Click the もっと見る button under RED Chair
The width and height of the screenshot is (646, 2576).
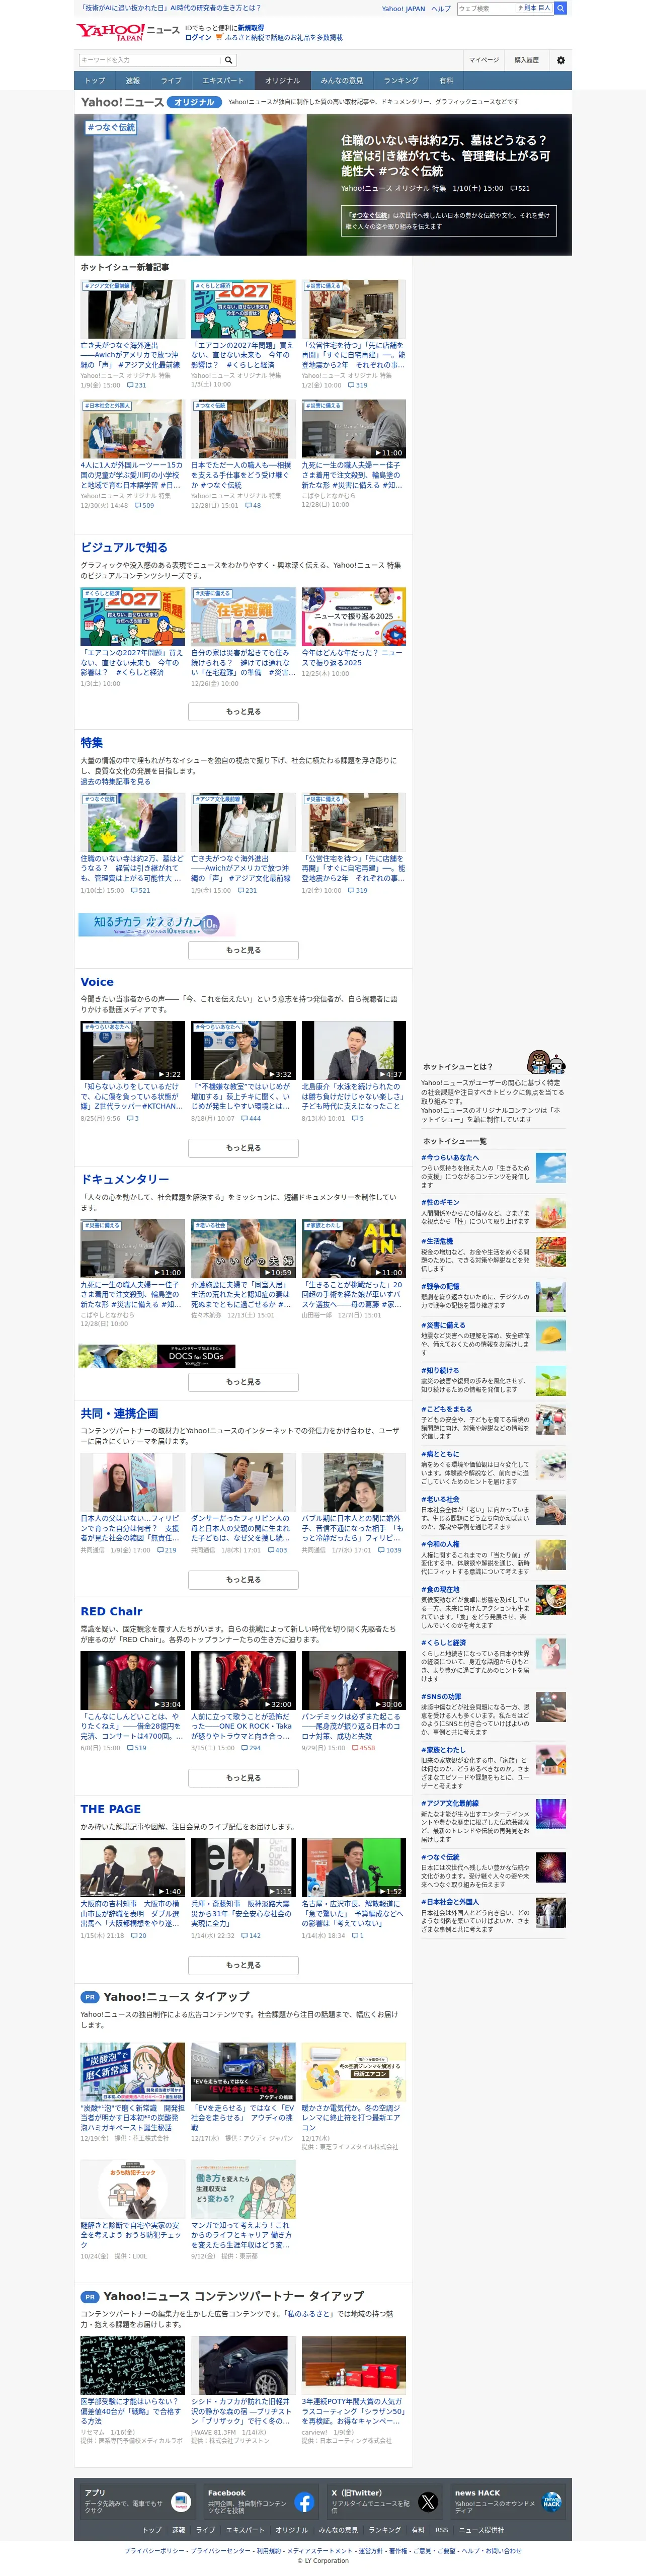[x=243, y=1778]
